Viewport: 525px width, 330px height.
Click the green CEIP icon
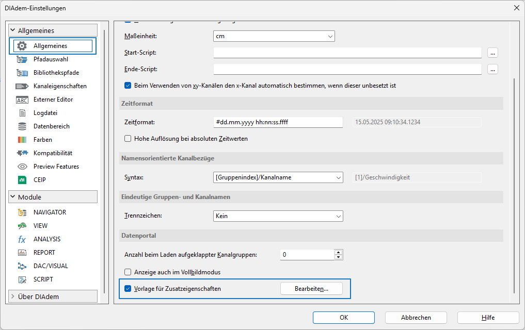tap(22, 180)
